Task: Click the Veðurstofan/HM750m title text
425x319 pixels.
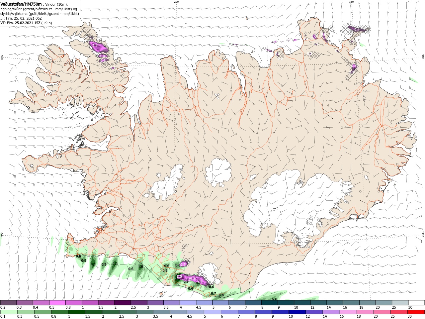Action: coord(21,4)
